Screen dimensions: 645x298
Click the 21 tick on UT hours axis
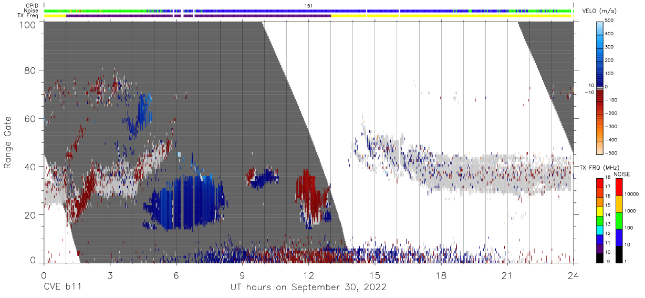(507, 275)
